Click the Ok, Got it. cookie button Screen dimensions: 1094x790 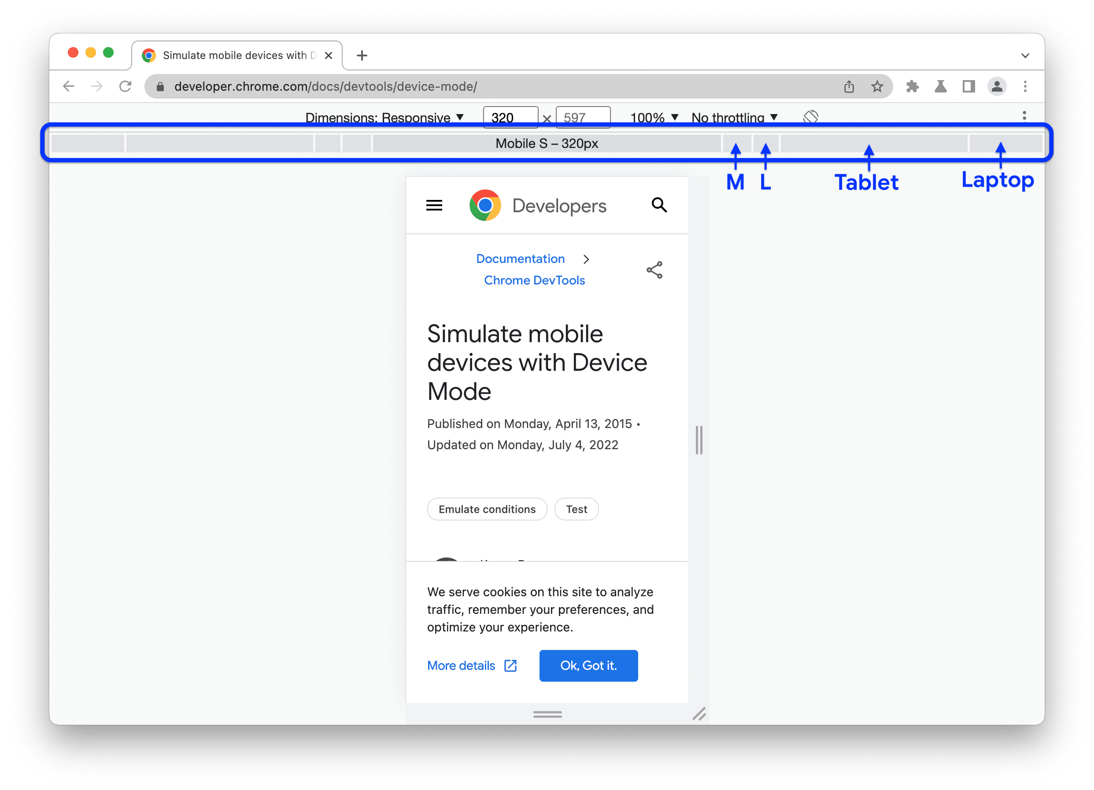588,665
